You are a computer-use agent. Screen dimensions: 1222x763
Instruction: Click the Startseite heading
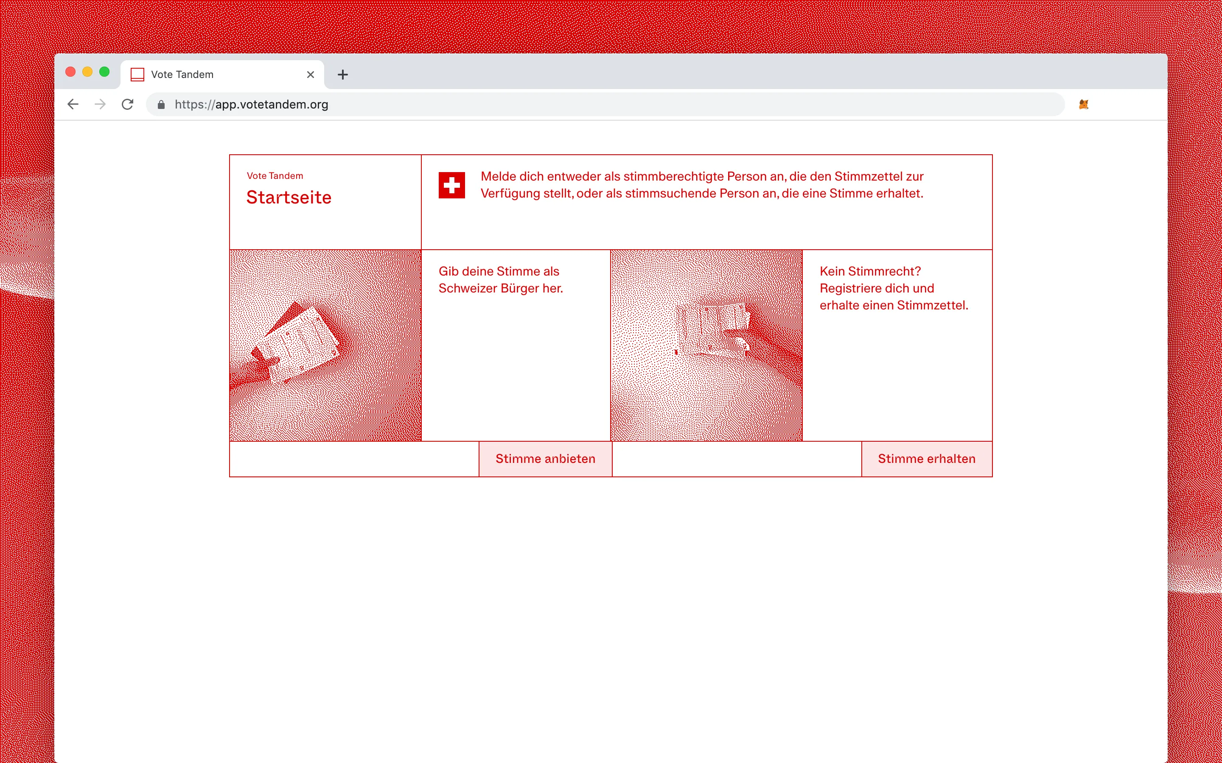click(x=289, y=197)
